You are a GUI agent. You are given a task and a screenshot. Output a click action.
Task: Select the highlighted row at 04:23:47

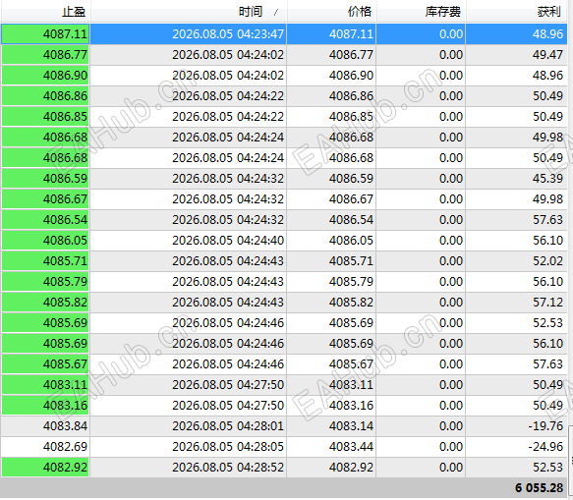click(284, 34)
